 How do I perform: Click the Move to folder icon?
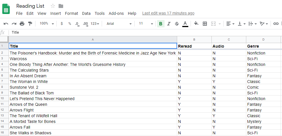pyautogui.click(x=61, y=6)
